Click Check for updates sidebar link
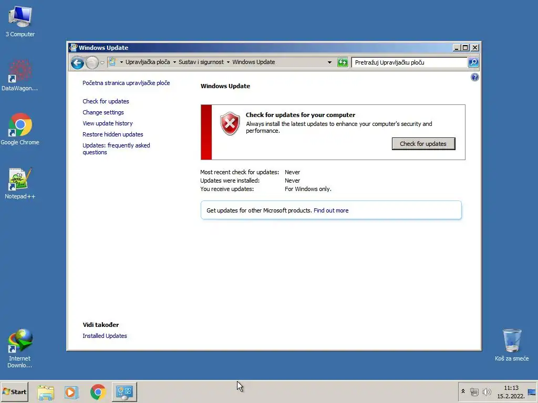Screen dimensions: 538x403 pos(106,101)
